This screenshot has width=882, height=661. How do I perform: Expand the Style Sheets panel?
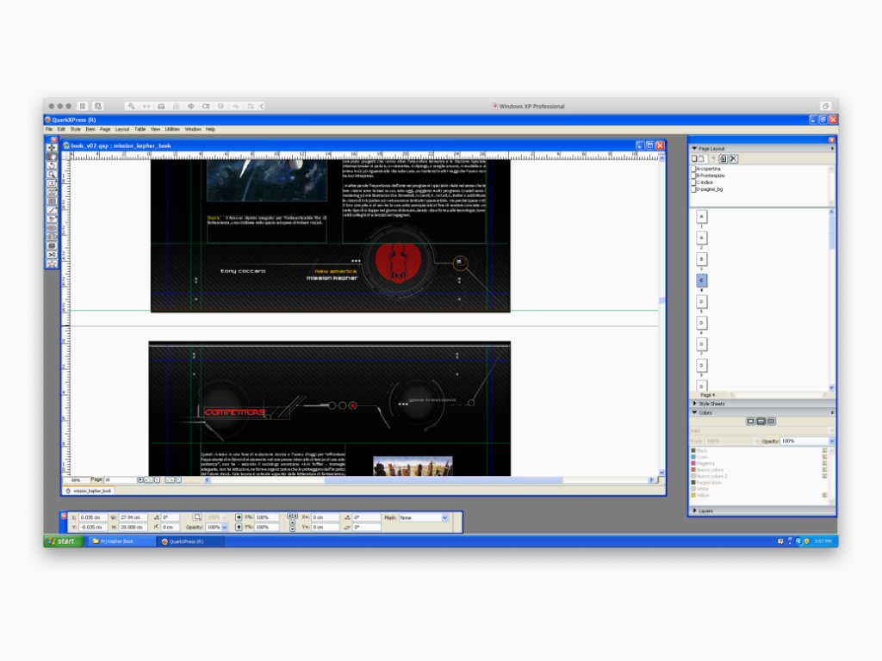(695, 404)
